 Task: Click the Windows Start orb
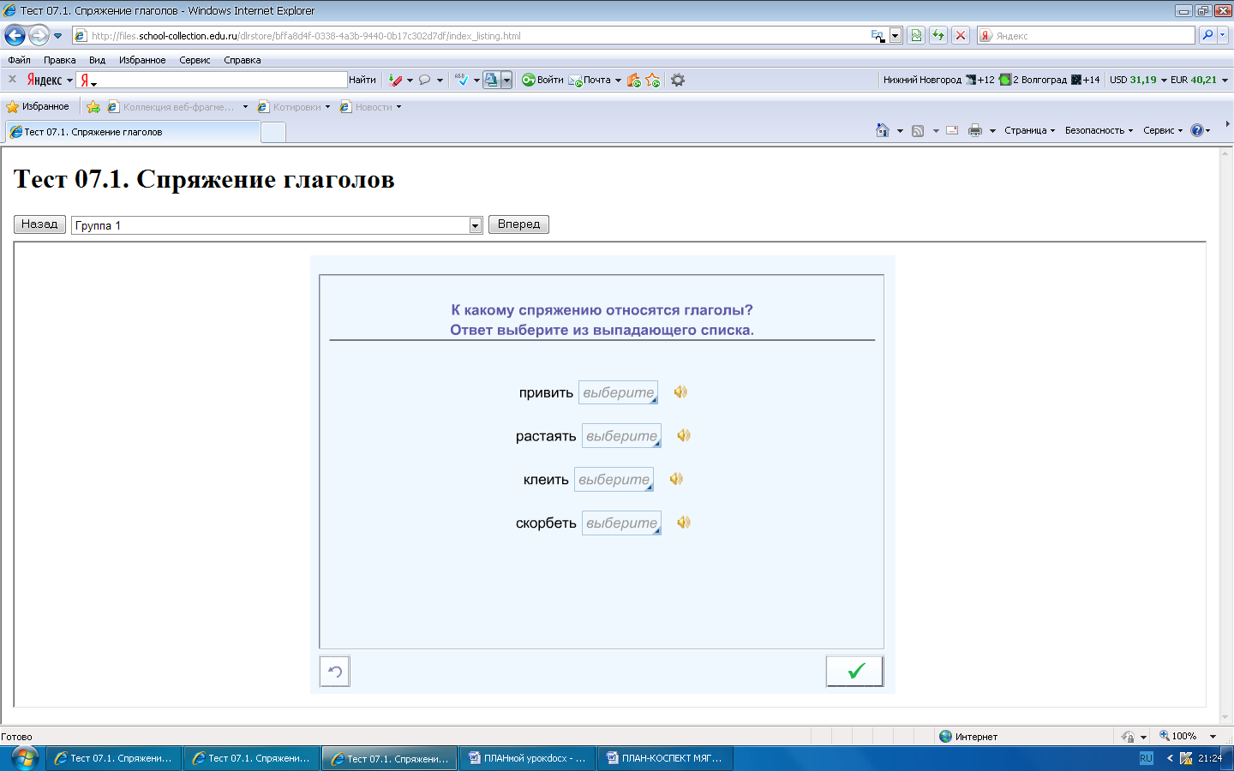[23, 758]
